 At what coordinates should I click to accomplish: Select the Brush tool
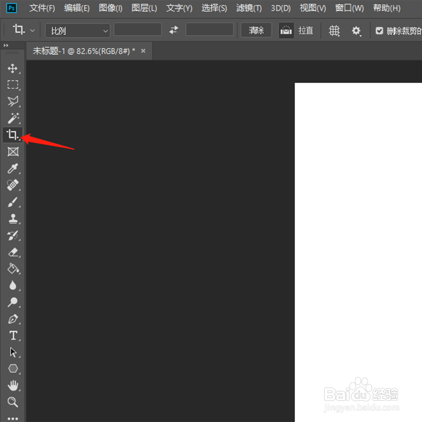click(13, 202)
